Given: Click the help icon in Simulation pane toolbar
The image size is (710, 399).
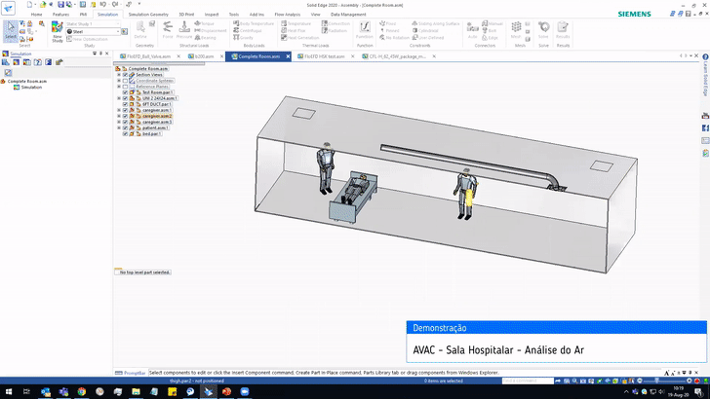Looking at the screenshot, I should point(38,62).
